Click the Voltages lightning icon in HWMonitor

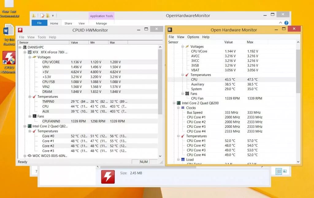(34, 57)
